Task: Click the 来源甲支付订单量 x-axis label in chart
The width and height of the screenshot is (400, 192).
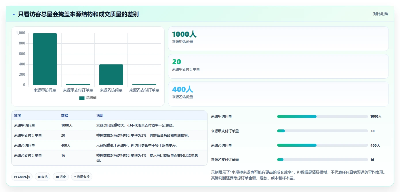Action: coord(78,90)
